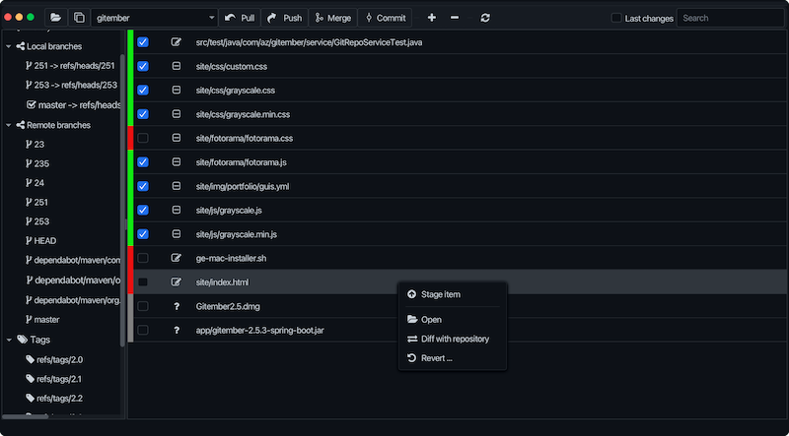Select remote branch 253
This screenshot has width=789, height=436.
tap(36, 221)
